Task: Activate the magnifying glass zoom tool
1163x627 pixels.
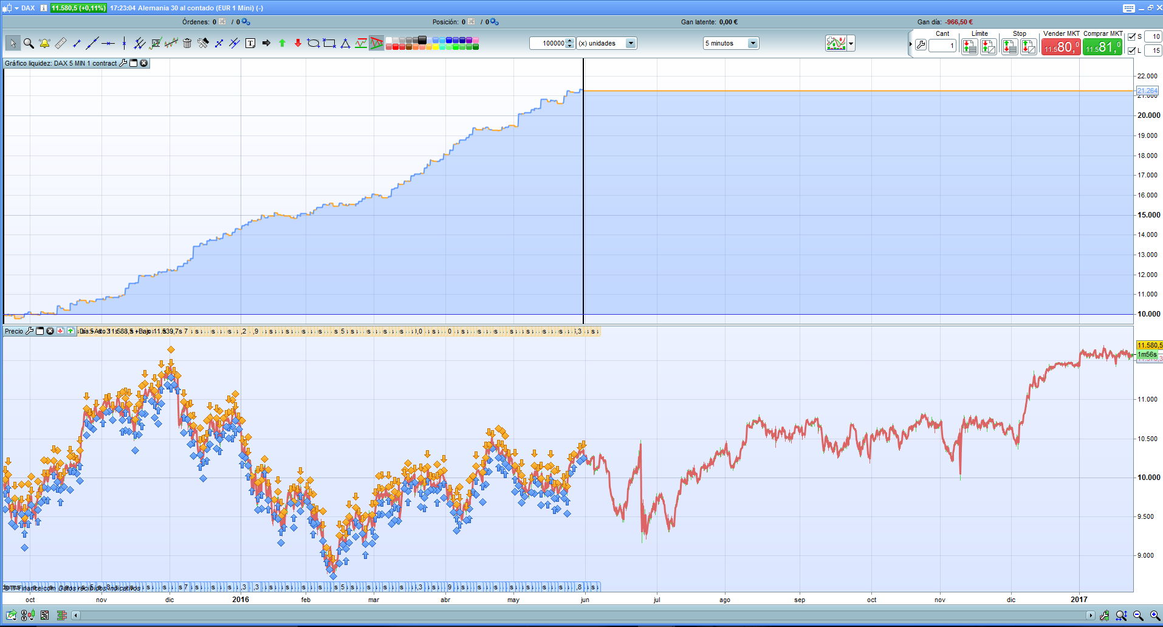Action: (29, 43)
